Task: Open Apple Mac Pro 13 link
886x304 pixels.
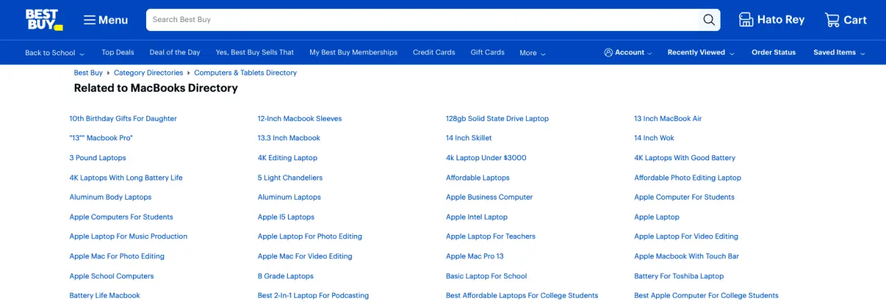Action: [475, 257]
